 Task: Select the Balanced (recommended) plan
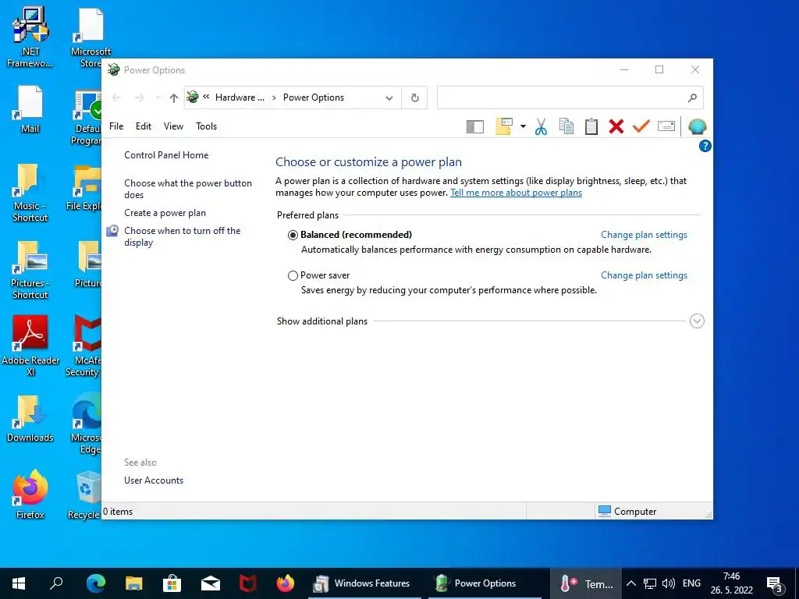coord(293,235)
